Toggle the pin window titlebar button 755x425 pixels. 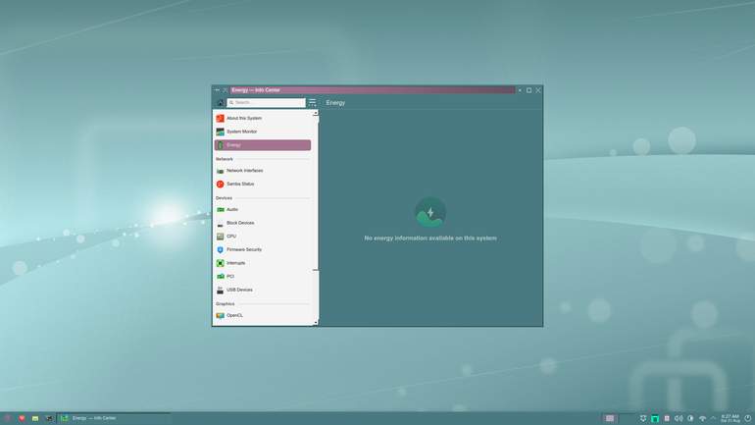217,90
